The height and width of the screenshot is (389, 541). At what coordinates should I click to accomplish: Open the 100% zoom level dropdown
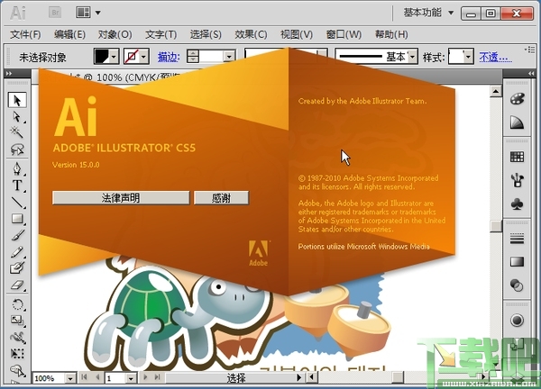(x=70, y=378)
